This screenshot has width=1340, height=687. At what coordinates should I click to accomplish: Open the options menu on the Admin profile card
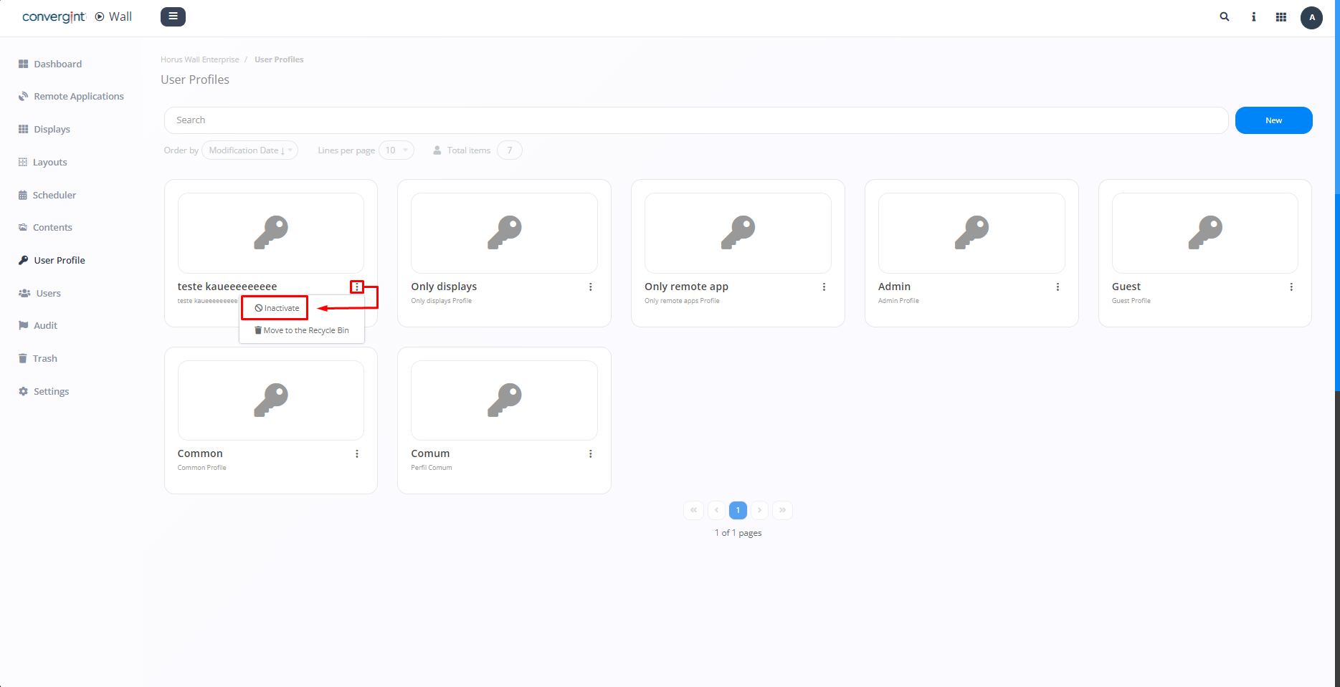[x=1058, y=287]
